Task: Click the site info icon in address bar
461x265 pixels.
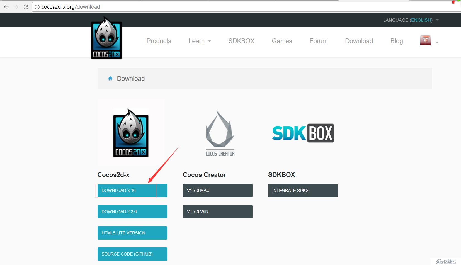Action: coord(37,7)
